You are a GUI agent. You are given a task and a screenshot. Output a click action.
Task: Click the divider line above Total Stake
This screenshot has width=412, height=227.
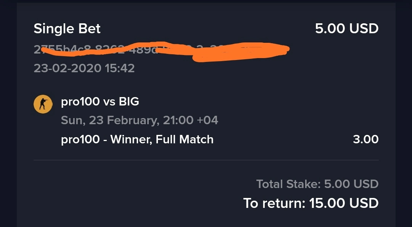[206, 160]
